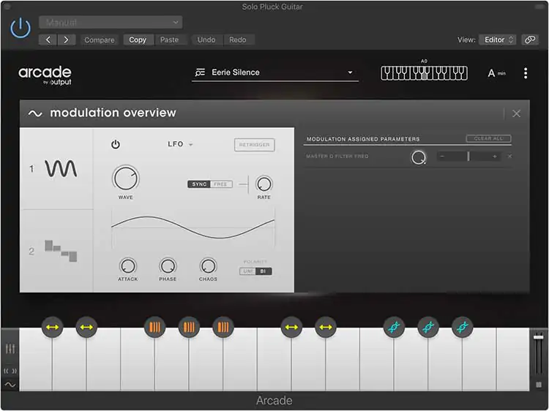Expand the Eerie Silence preset arrow

[350, 72]
